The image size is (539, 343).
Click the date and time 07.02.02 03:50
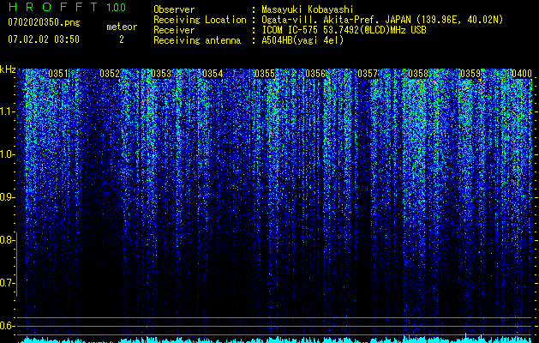(44, 39)
